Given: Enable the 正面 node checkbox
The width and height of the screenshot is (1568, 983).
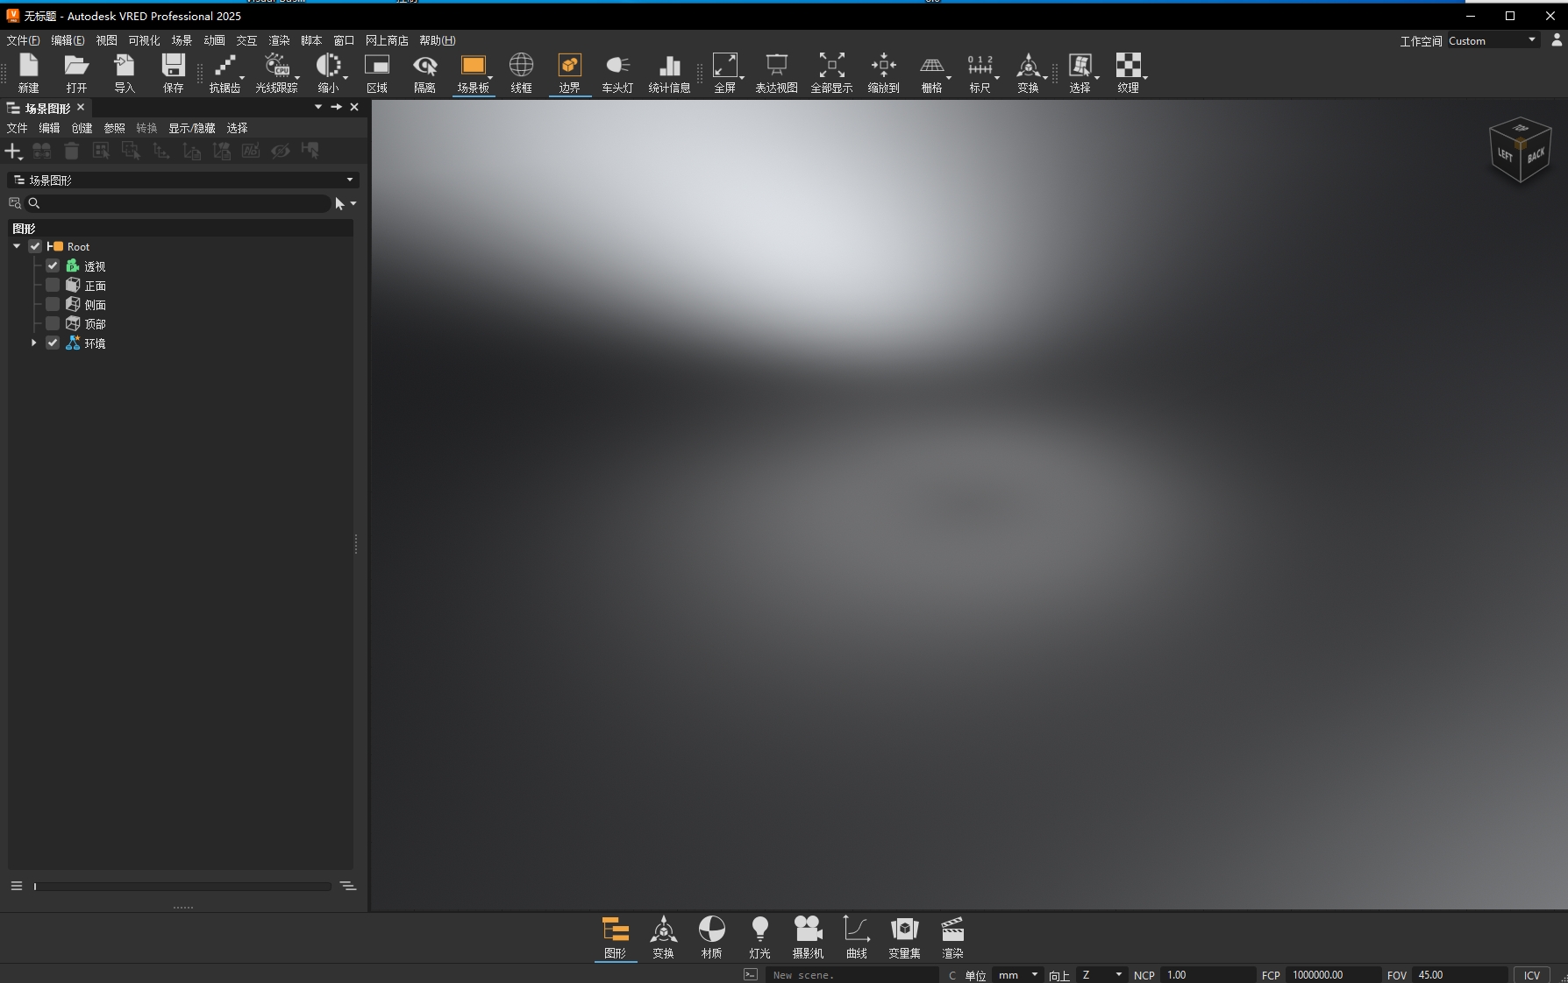Looking at the screenshot, I should point(53,285).
